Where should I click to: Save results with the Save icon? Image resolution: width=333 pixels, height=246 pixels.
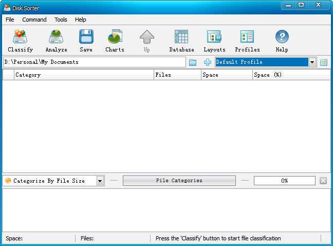click(x=86, y=41)
